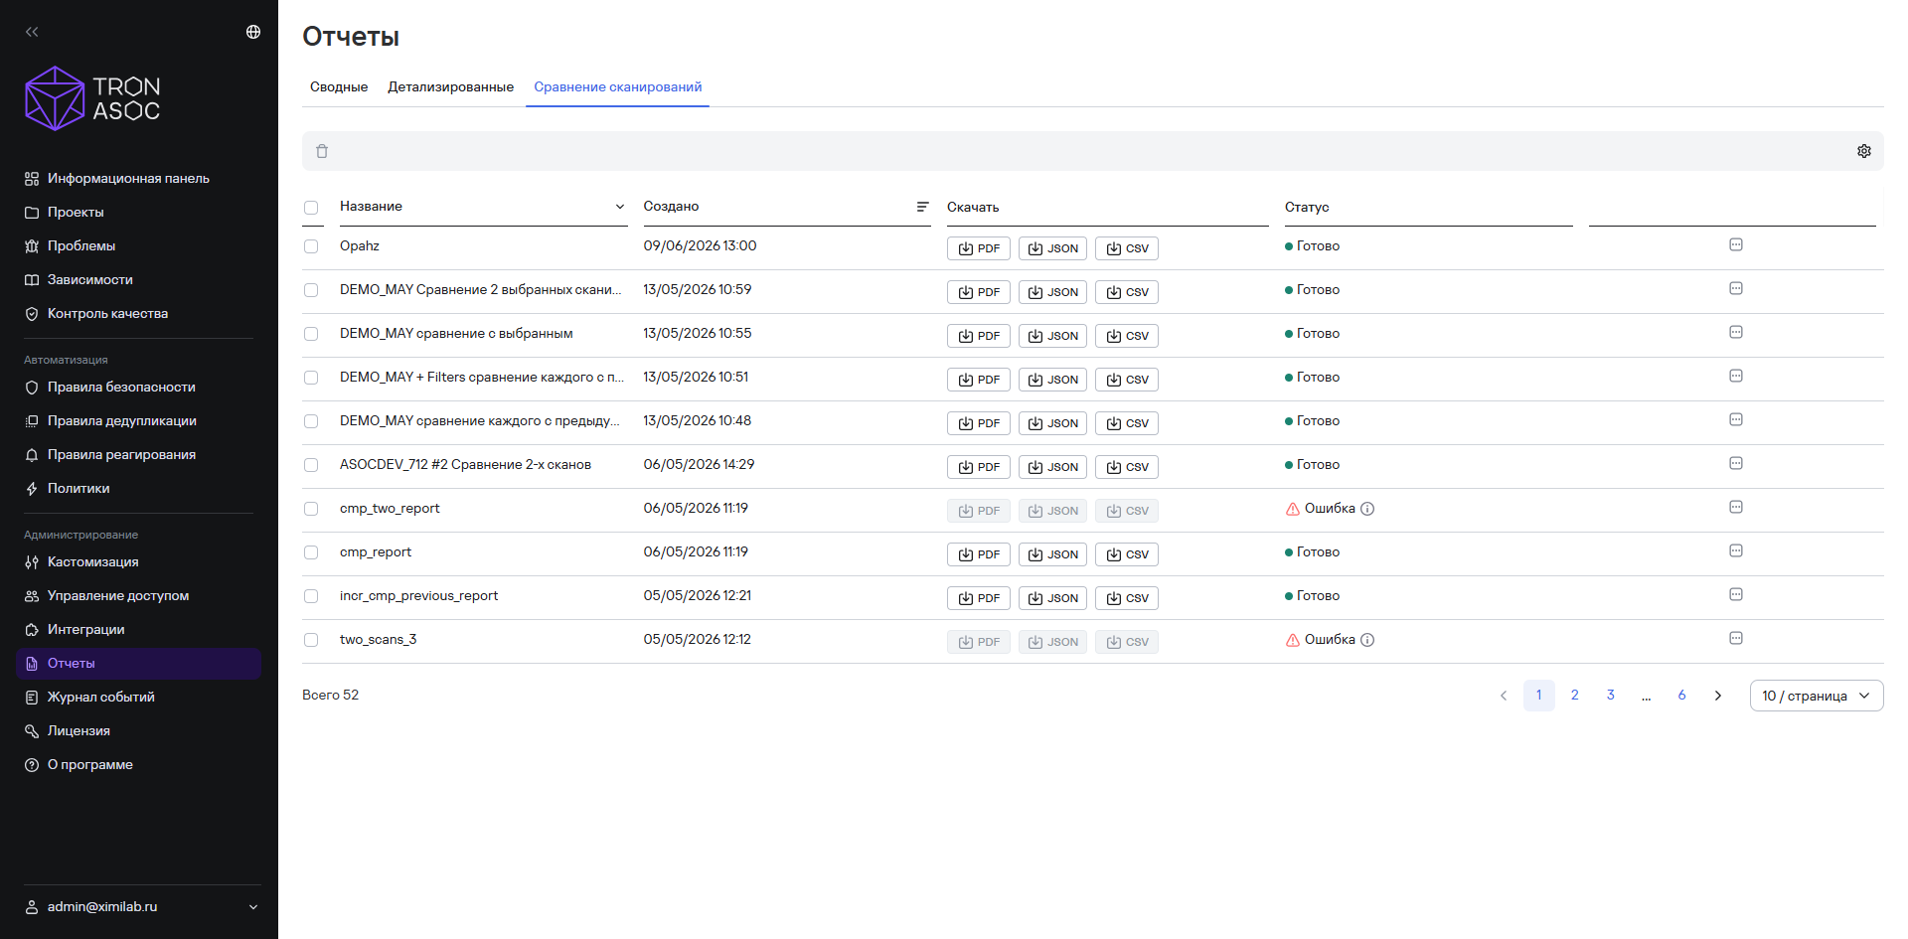Image resolution: width=1908 pixels, height=939 pixels.
Task: Open table settings gear icon
Action: [x=1864, y=151]
